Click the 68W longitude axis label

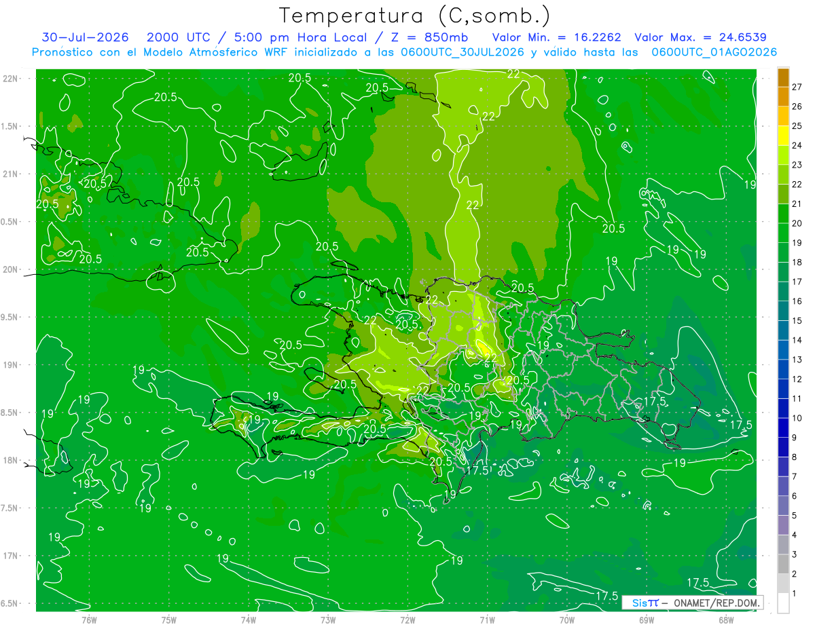tap(726, 620)
